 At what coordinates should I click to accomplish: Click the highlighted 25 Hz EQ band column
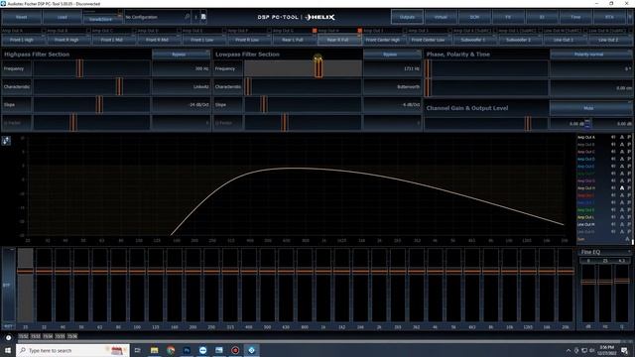pyautogui.click(x=25, y=285)
